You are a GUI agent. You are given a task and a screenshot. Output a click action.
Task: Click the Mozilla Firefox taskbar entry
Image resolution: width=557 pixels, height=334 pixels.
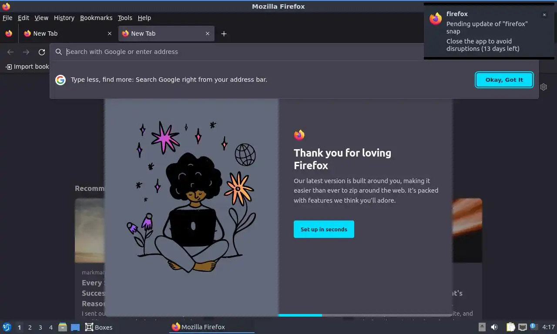tap(211, 327)
